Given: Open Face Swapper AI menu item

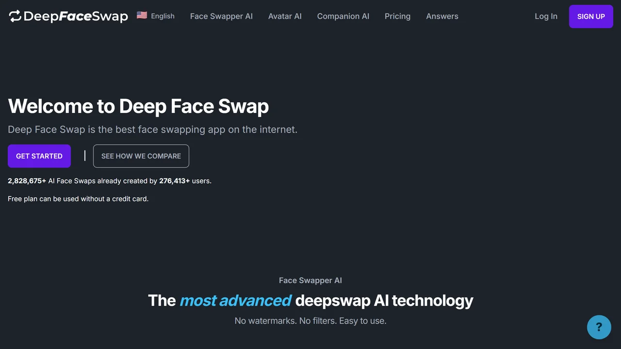Looking at the screenshot, I should tap(221, 16).
